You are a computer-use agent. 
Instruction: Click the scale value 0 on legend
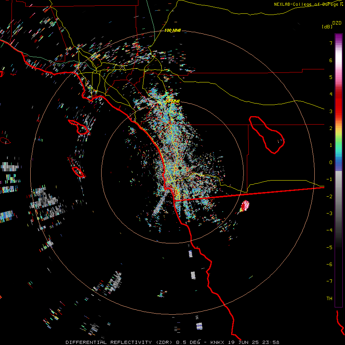pyautogui.click(x=331, y=163)
